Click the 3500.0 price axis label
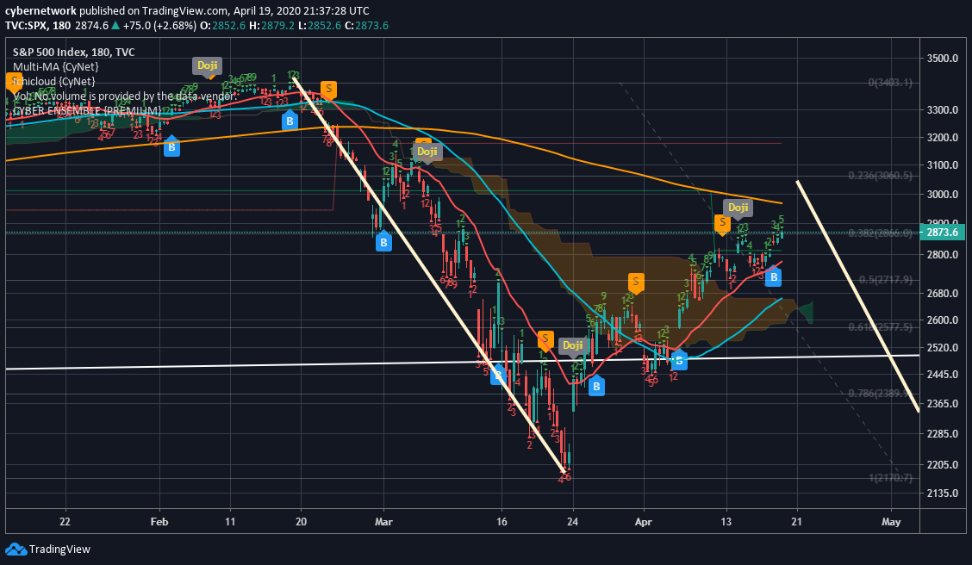 tap(942, 59)
